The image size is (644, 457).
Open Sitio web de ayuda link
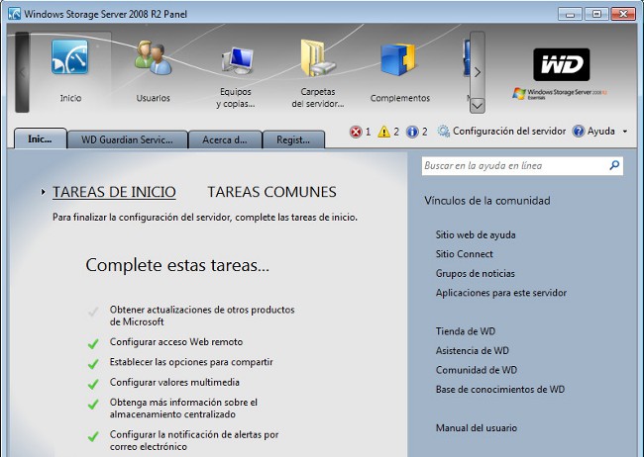(x=476, y=234)
